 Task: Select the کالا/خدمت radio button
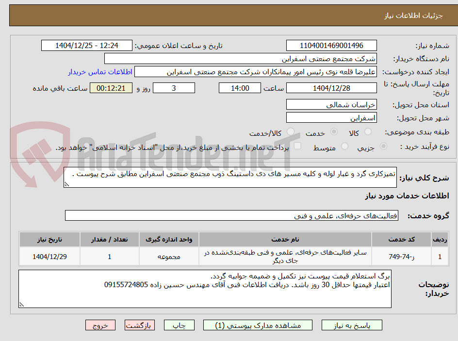coord(291,131)
